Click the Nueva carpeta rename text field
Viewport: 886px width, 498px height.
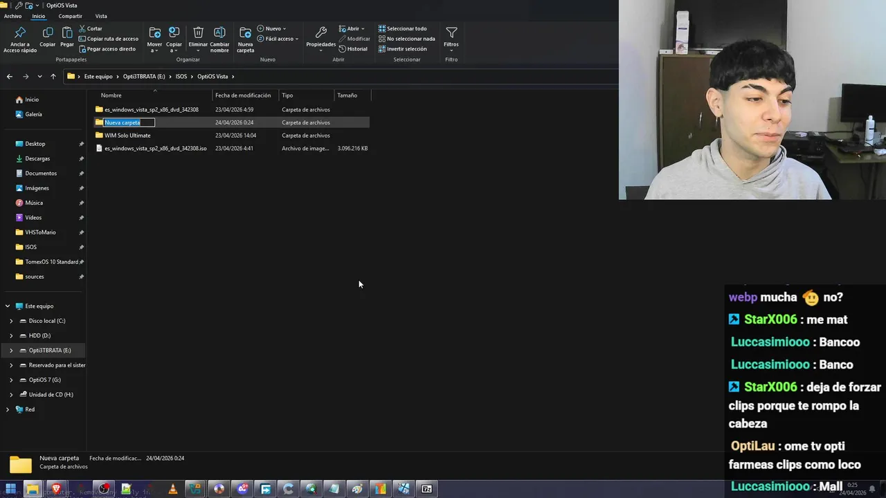tap(129, 122)
